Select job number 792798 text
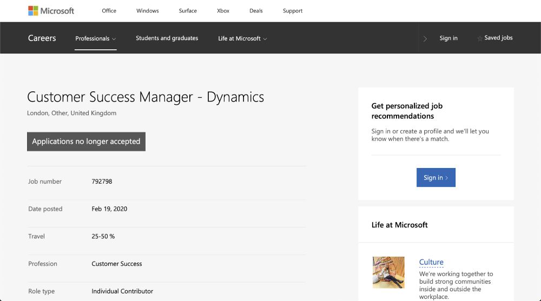 (102, 182)
